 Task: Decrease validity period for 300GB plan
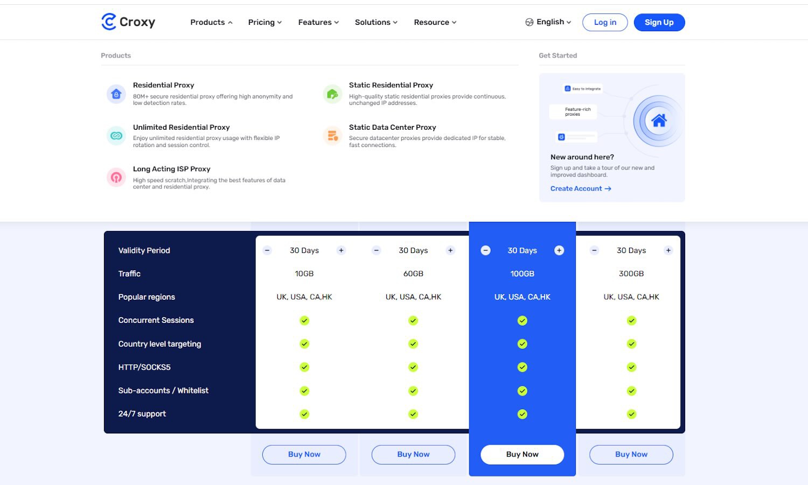coord(594,250)
